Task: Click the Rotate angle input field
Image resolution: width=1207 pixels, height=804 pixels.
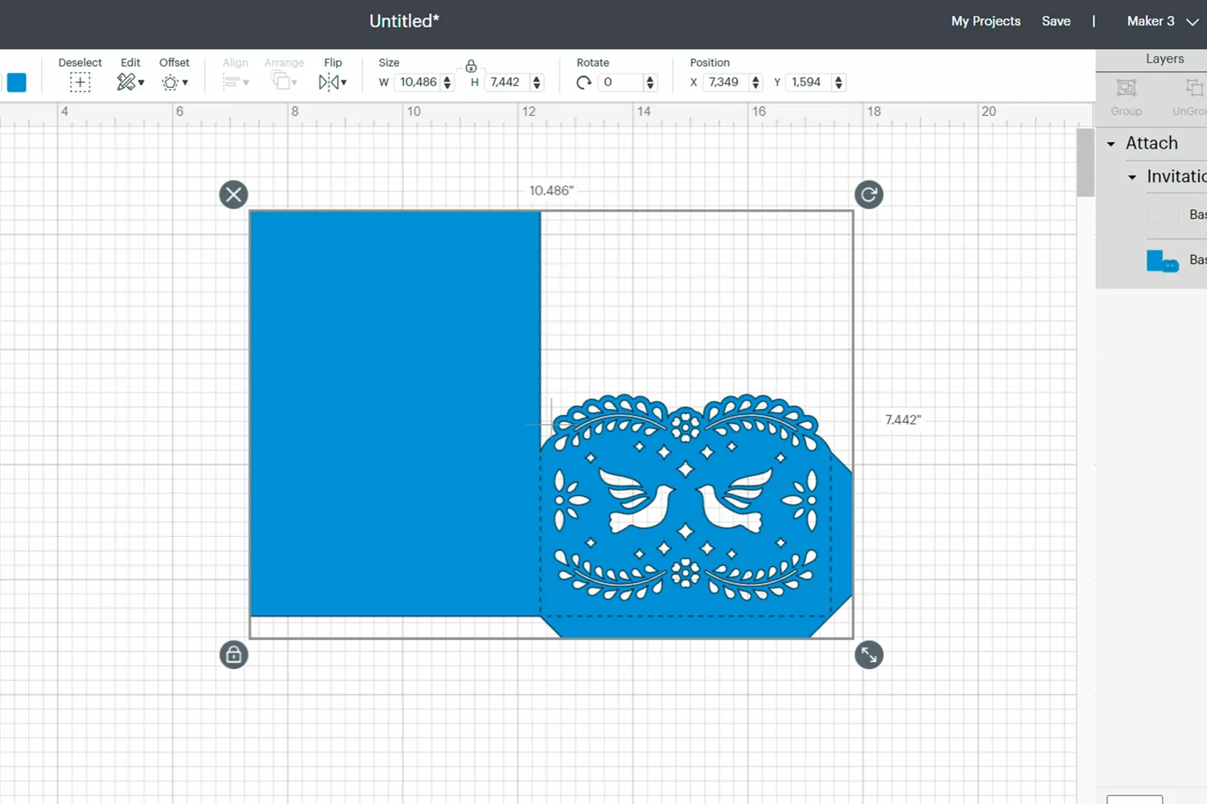Action: pos(621,82)
